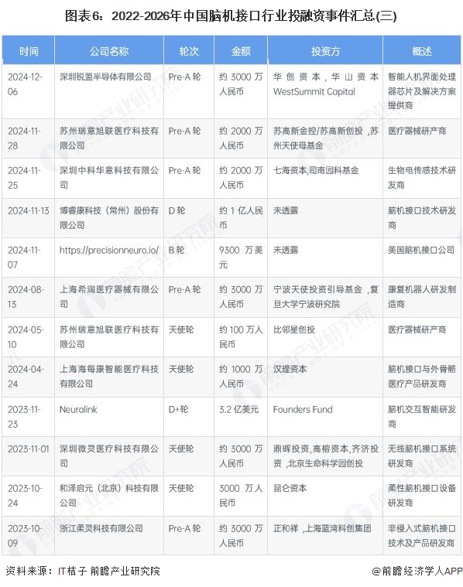463x587 pixels.
Task: Select the chart title 图表6 text
Action: tap(231, 15)
